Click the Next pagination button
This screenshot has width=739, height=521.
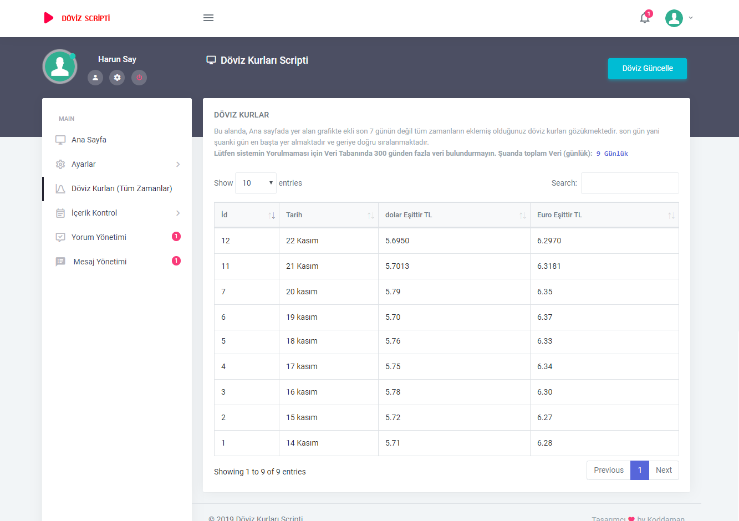[x=664, y=470]
